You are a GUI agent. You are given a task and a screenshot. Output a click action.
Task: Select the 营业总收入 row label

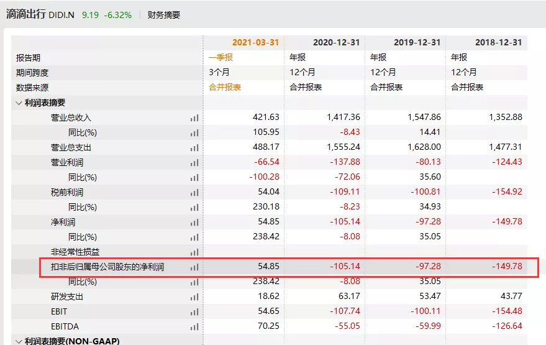[71, 117]
